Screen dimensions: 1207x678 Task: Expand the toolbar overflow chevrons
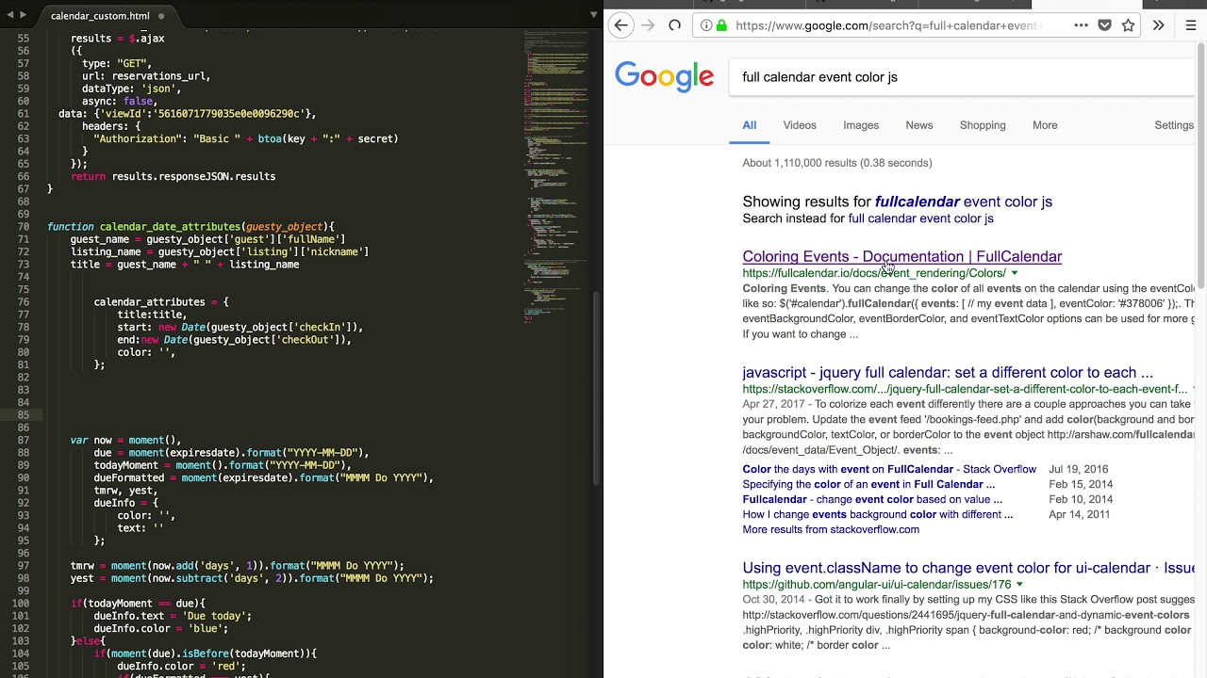1158,25
